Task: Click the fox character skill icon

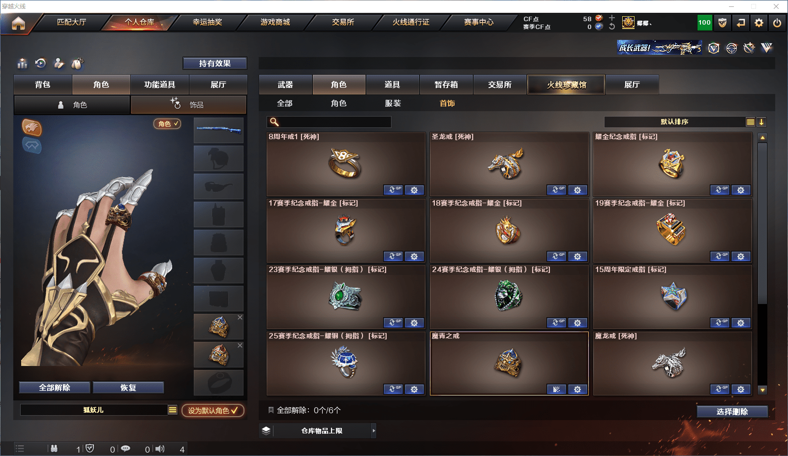Action: tap(31, 127)
